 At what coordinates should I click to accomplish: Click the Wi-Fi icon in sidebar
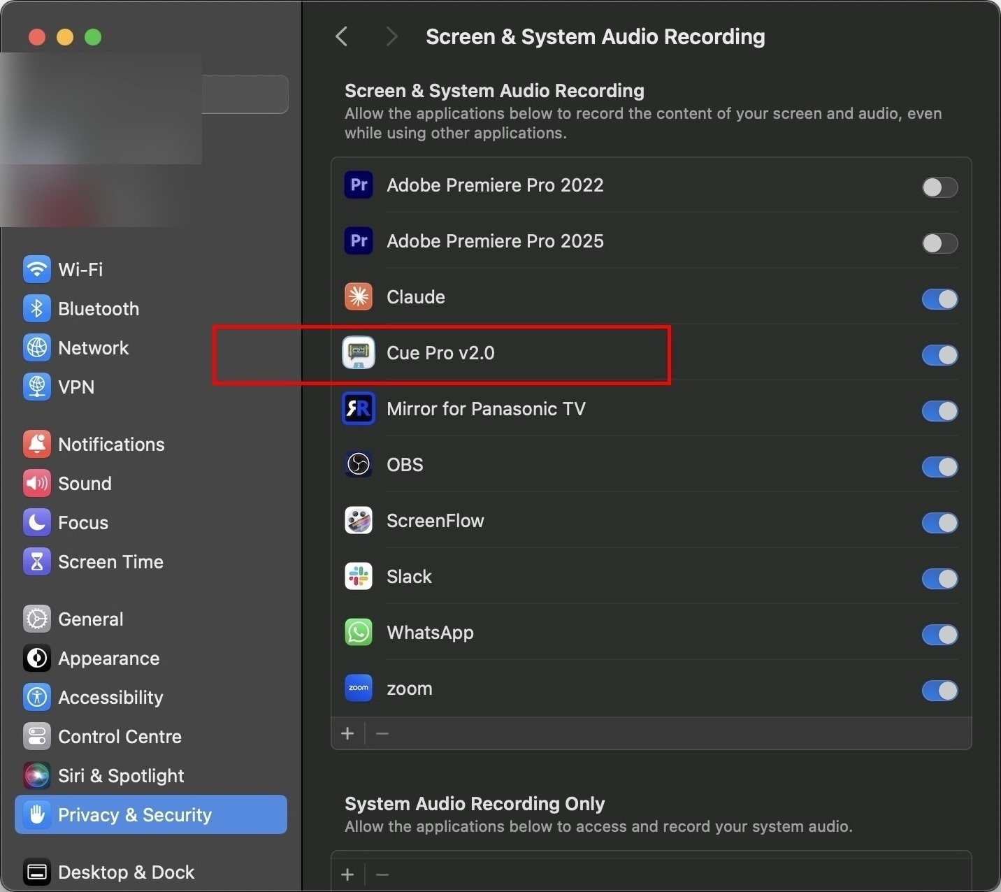(36, 269)
